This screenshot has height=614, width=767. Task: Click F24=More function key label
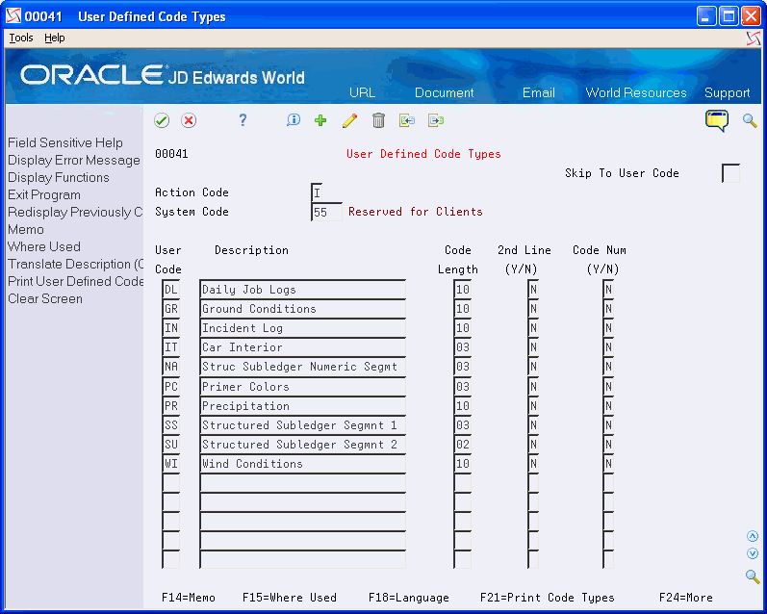[686, 598]
